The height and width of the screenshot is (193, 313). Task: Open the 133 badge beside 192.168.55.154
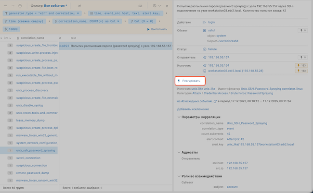coord(301,65)
